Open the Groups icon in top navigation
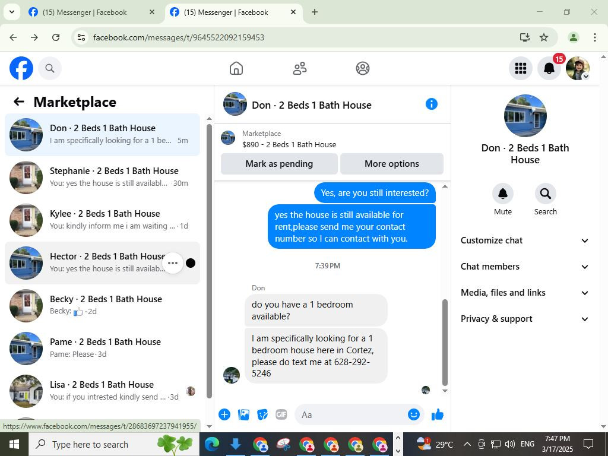 (363, 68)
